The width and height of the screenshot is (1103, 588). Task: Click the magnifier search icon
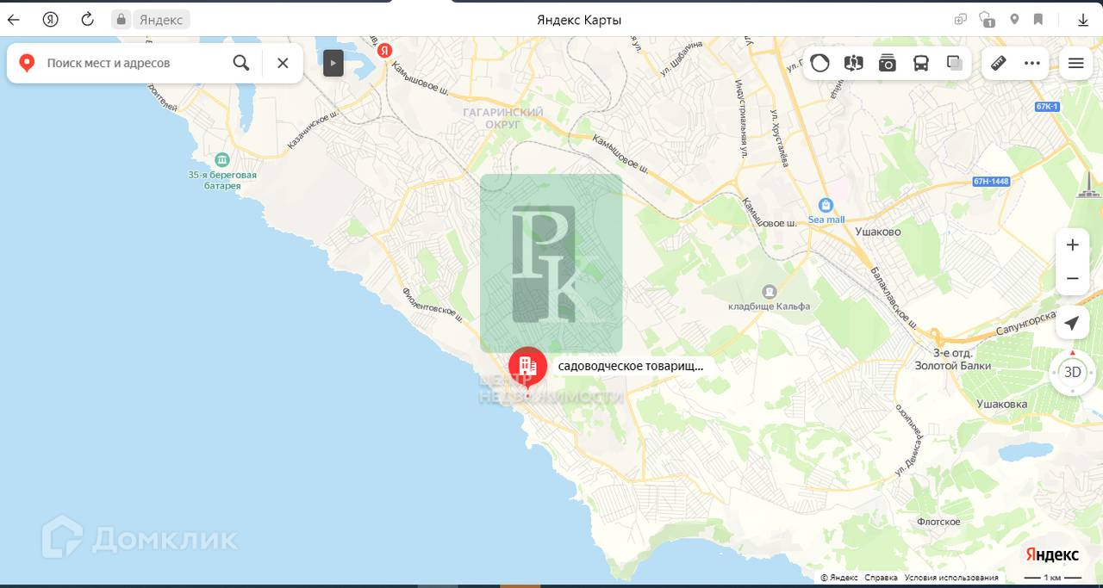[241, 63]
